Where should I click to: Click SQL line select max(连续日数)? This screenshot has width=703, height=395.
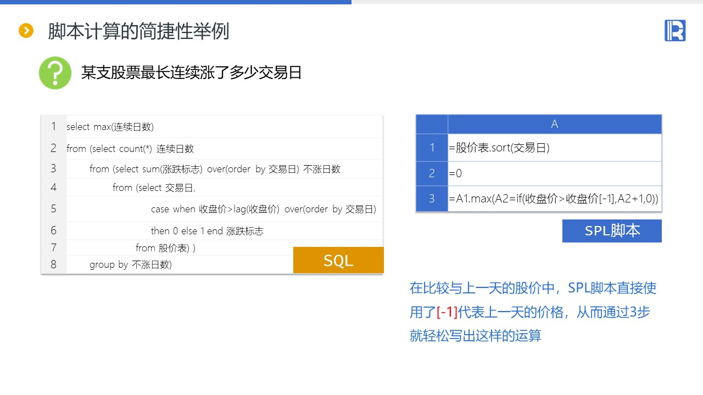110,127
